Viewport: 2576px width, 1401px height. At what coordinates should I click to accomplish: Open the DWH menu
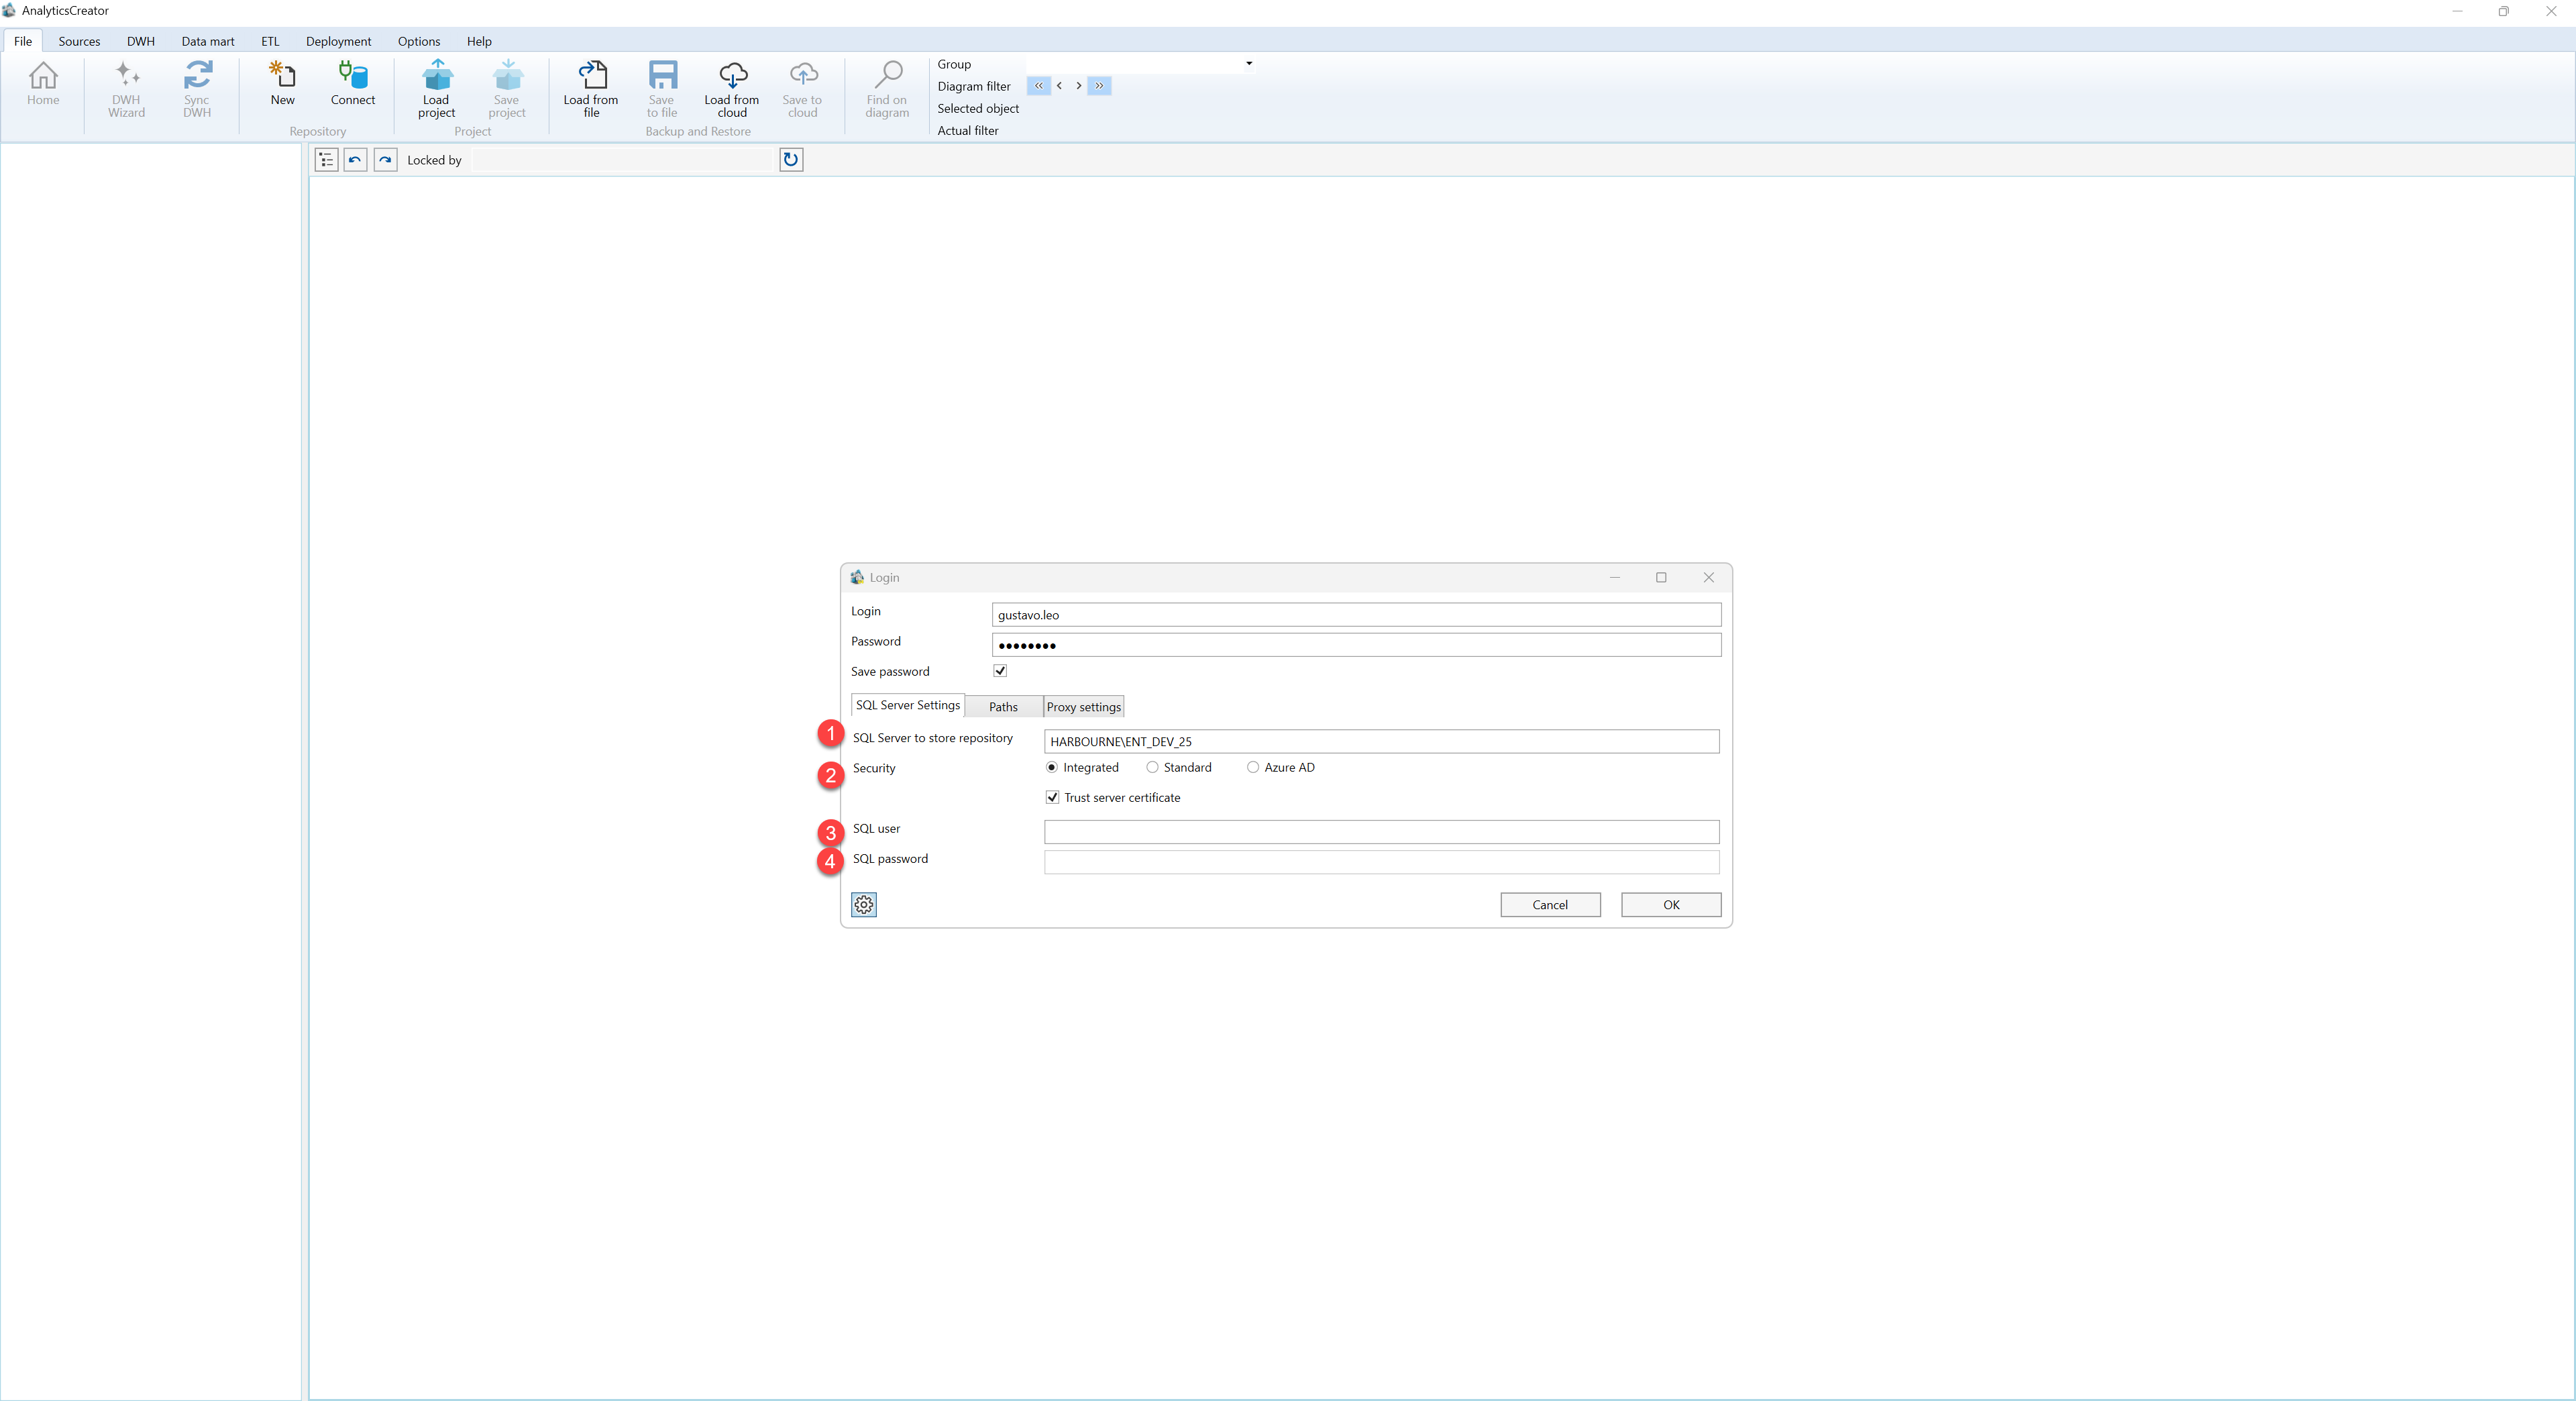click(x=141, y=41)
